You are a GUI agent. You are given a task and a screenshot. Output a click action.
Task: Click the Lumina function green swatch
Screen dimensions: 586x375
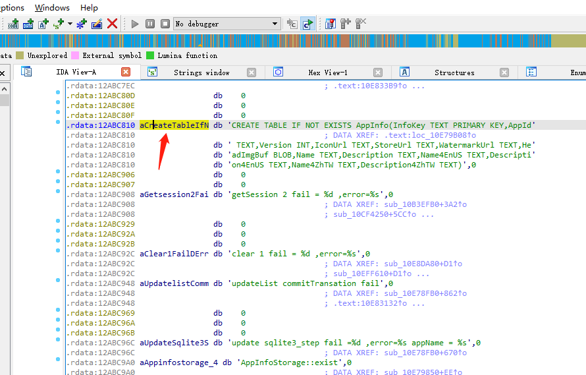tap(150, 55)
